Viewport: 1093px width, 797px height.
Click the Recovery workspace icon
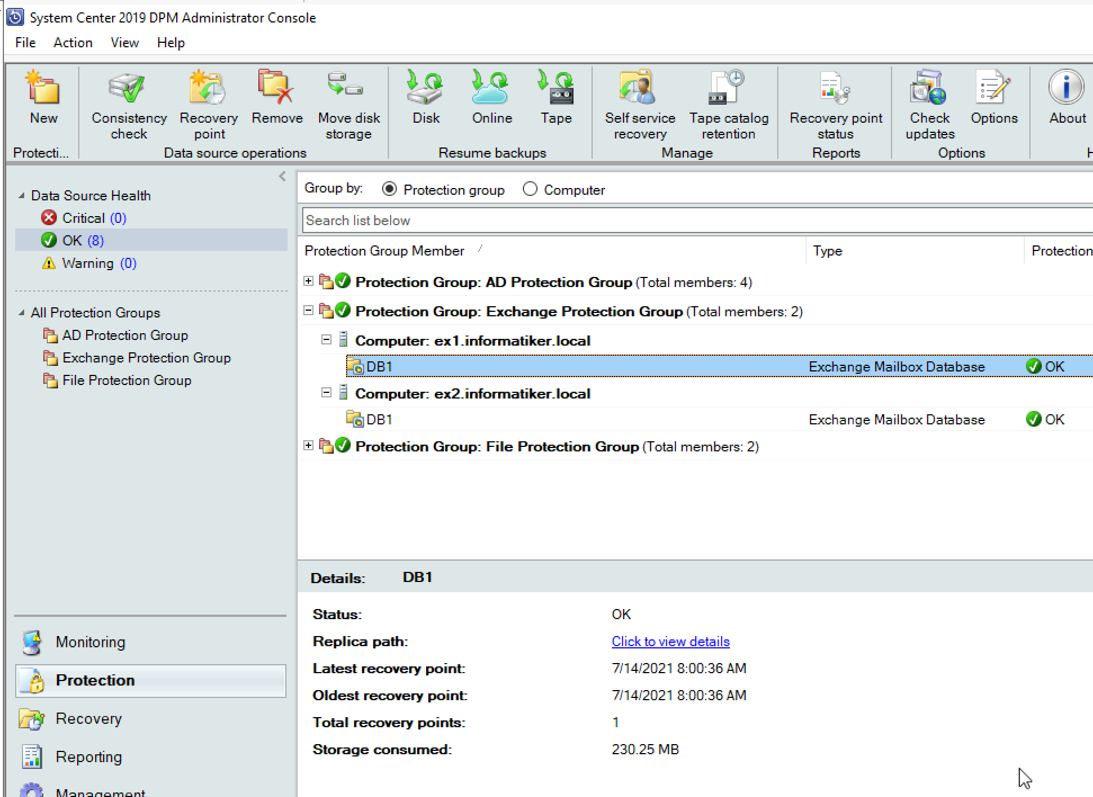32,719
